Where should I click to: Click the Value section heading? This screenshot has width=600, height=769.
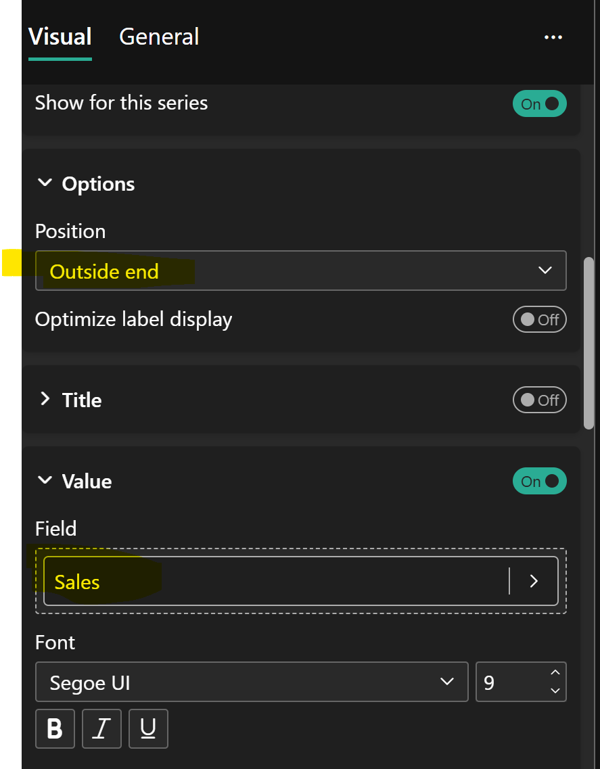point(87,481)
